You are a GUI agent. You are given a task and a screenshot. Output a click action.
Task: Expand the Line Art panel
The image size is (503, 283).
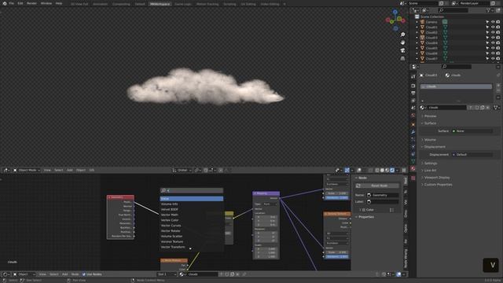(430, 171)
